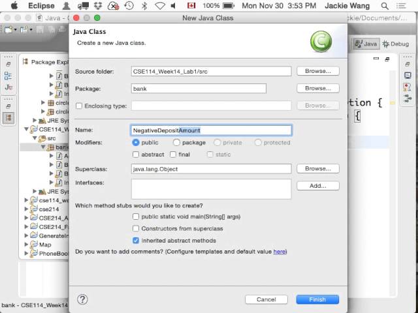Screen dimensions: 418x313
Task: Click into the Package field
Action: (199, 89)
